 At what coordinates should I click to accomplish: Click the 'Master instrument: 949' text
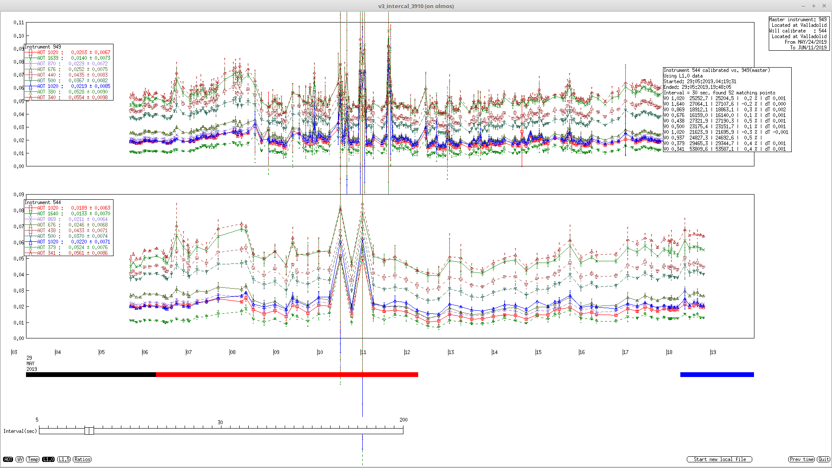click(798, 19)
